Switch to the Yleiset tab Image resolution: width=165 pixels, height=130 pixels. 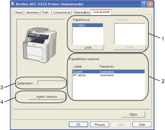pyautogui.click(x=18, y=12)
